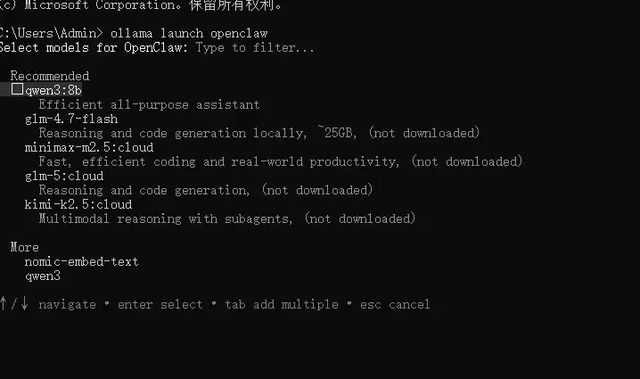Select the glm-4.7-flash model entry

coord(70,119)
